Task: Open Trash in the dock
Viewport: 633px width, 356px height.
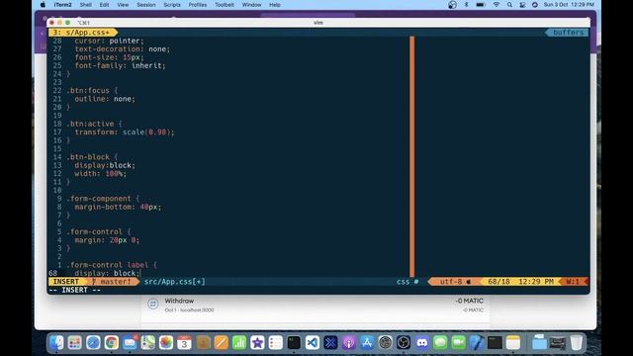Action: pos(577,343)
